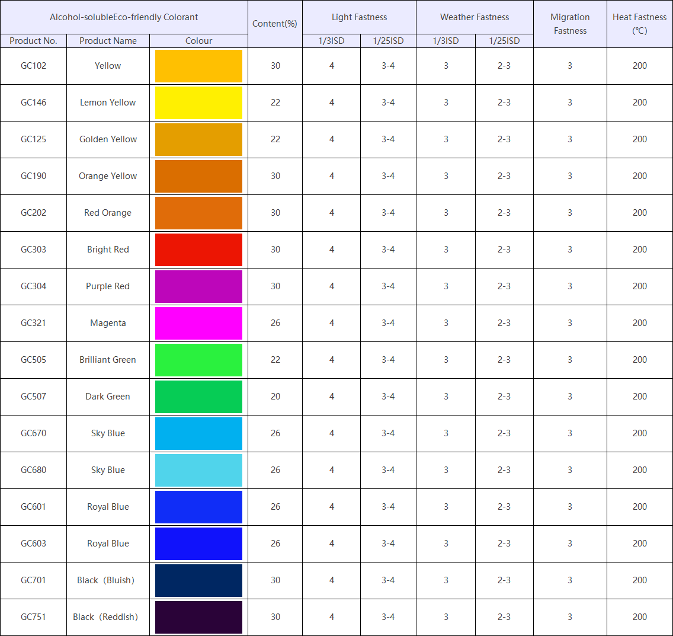
Task: Select product number GC125
Action: [33, 139]
